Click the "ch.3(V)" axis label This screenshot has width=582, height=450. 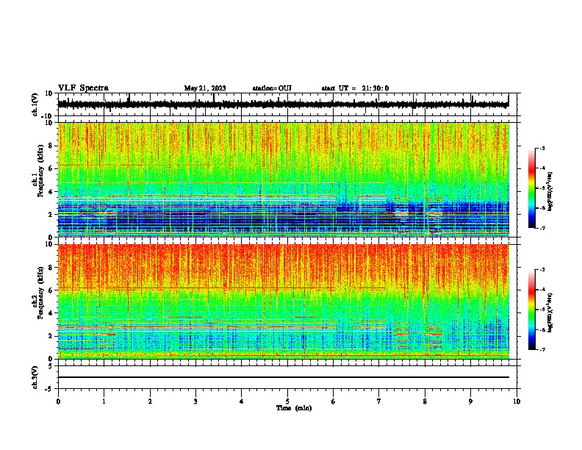pos(35,378)
